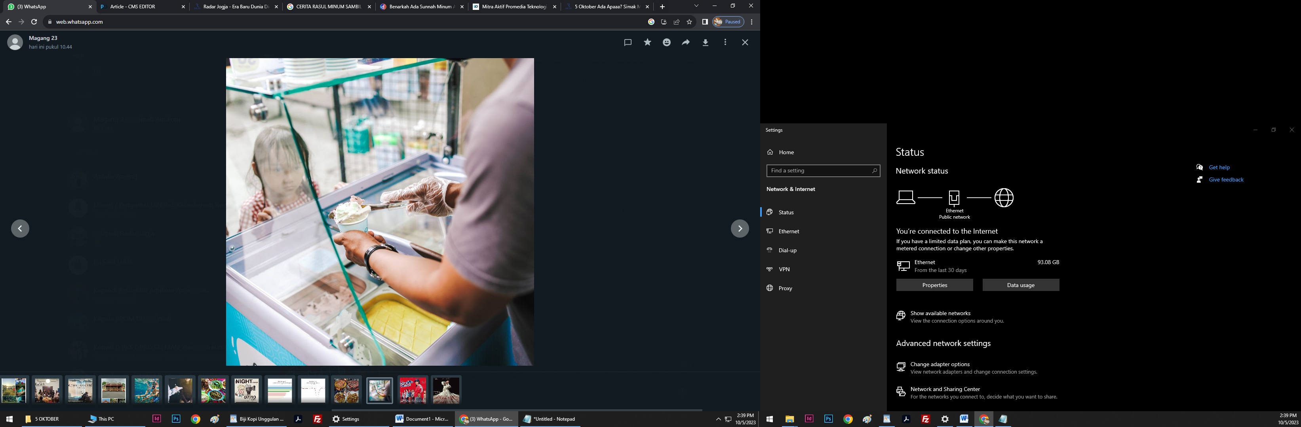Select Status in Network & Internet
This screenshot has width=1301, height=427.
click(x=823, y=212)
